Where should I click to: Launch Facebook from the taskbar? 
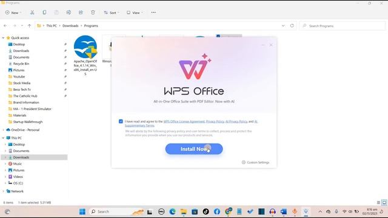coord(217,211)
